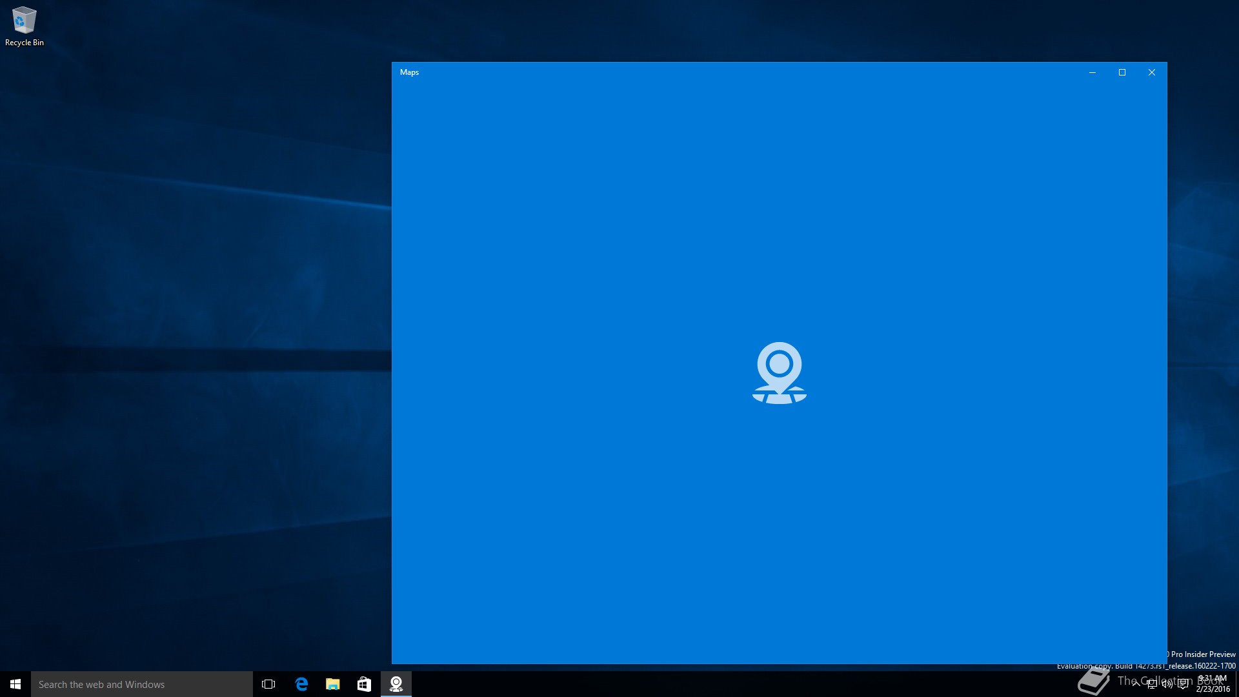Open File Explorer from the taskbar
The height and width of the screenshot is (697, 1239).
(x=332, y=684)
